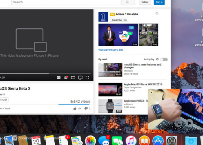The height and width of the screenshot is (145, 203).
Task: Open the Allianz 1 Hrvatska channel name
Action: tap(127, 14)
